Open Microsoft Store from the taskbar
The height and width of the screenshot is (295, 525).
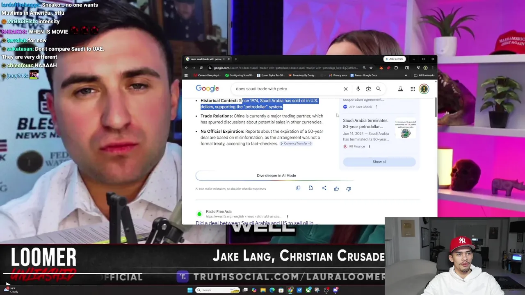(281, 290)
